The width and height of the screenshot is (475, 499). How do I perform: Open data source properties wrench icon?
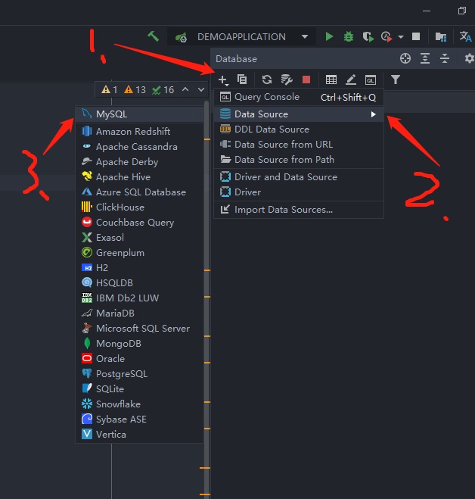[x=287, y=80]
